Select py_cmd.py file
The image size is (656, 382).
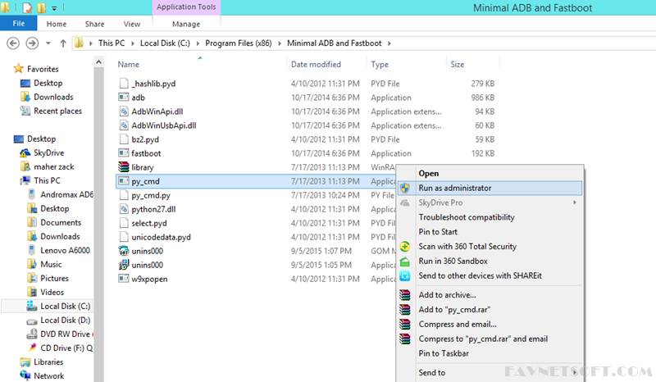151,195
